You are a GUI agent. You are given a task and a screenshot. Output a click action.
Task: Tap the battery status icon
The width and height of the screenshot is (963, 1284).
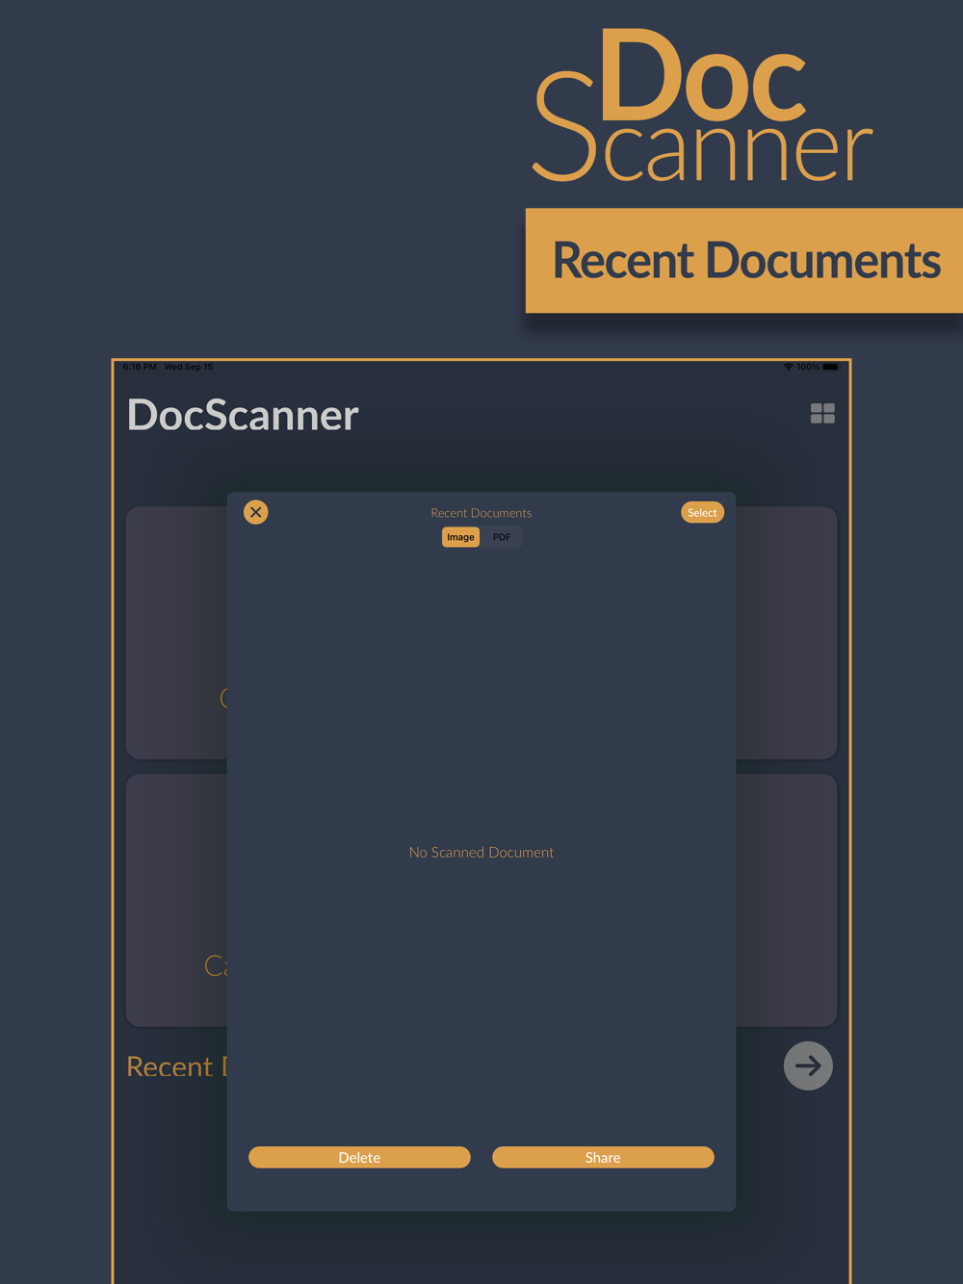(831, 367)
